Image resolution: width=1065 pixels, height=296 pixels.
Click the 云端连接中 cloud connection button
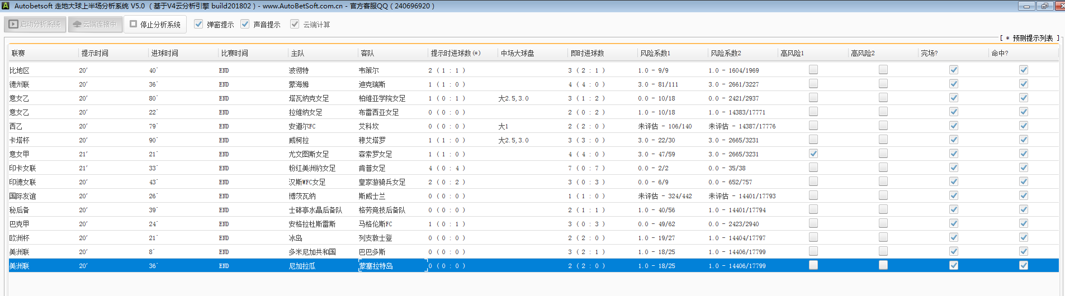[95, 25]
